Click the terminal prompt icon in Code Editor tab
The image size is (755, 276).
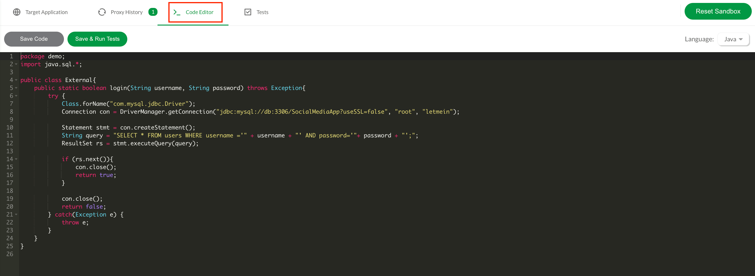177,12
